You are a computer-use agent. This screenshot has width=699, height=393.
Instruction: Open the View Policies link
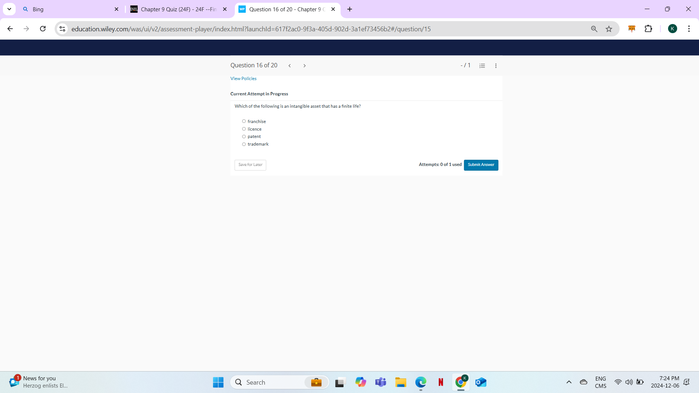click(x=243, y=78)
